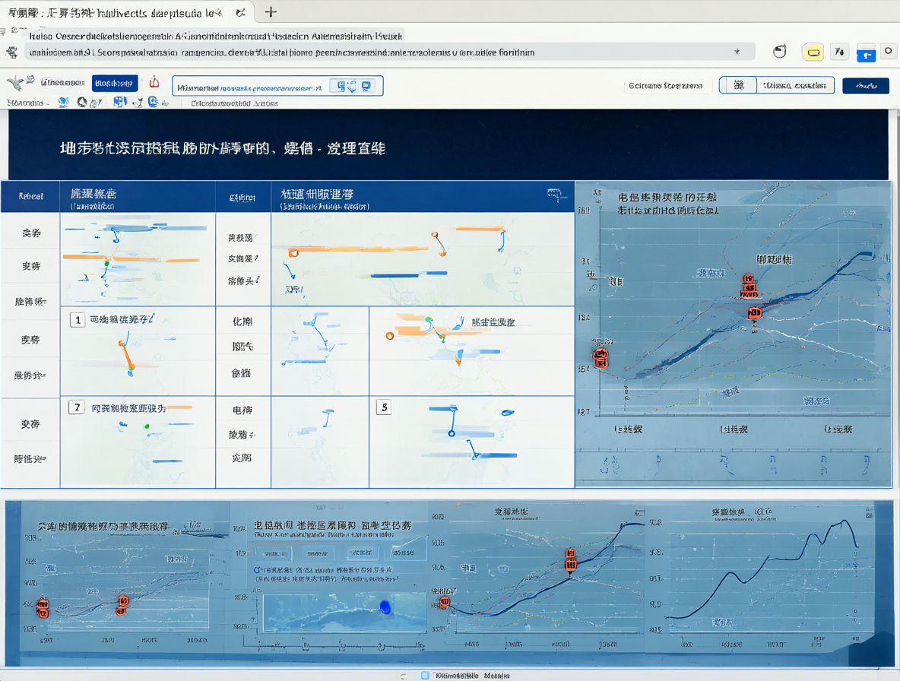900x681 pixels.
Task: Click the first blue icon inside the search field
Action: pos(341,86)
